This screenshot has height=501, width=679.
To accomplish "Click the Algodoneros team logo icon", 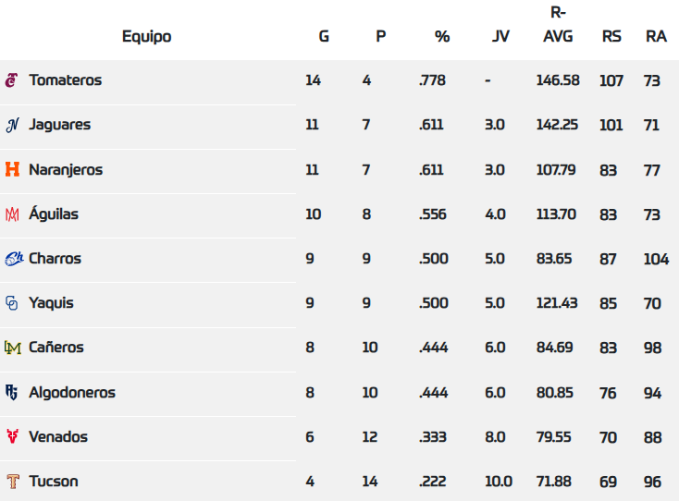I will [12, 393].
